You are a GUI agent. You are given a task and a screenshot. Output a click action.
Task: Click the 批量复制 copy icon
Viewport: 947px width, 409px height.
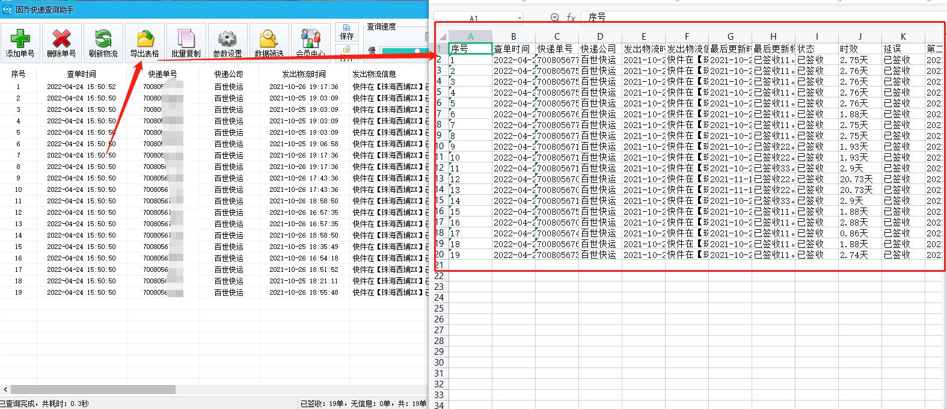(x=186, y=38)
